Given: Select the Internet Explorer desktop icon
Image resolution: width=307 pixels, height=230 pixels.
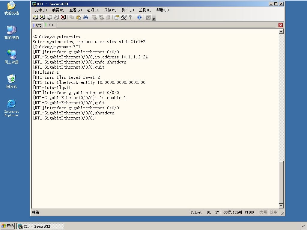Looking at the screenshot, I should tap(12, 108).
